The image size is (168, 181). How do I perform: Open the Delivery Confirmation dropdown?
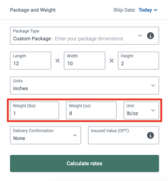(x=46, y=135)
